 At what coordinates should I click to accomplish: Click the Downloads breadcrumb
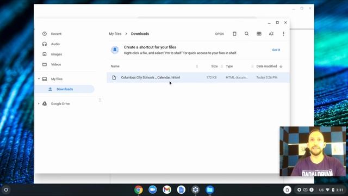click(x=140, y=34)
